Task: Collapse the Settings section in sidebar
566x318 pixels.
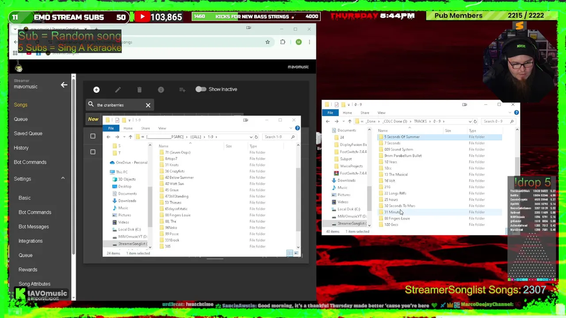Action: coord(63,178)
